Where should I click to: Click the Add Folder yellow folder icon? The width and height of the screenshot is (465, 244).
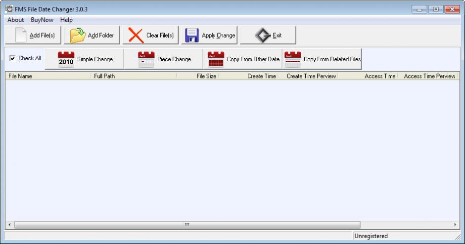pyautogui.click(x=78, y=35)
